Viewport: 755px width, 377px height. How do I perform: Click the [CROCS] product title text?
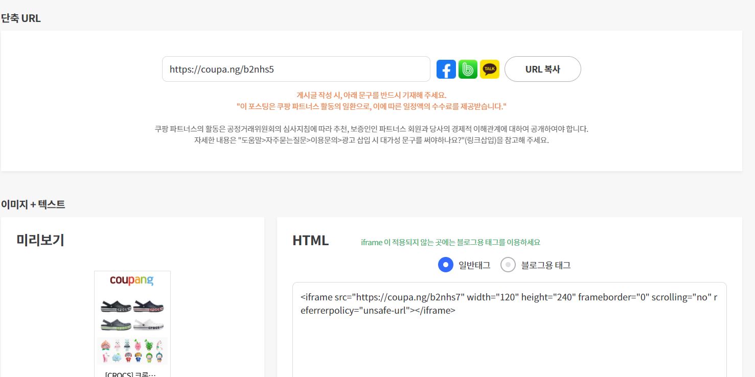(x=130, y=374)
